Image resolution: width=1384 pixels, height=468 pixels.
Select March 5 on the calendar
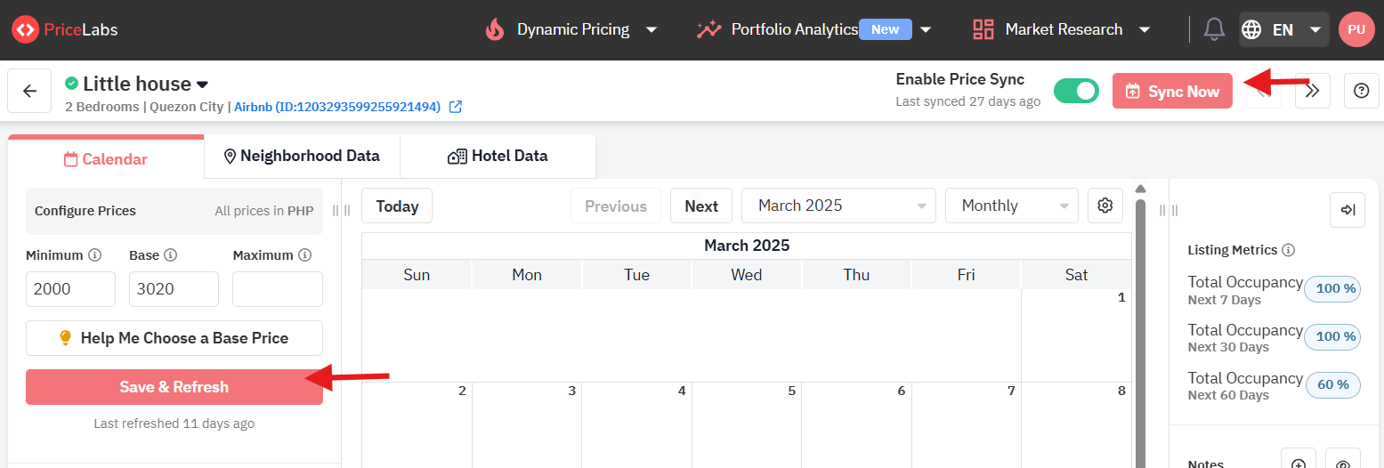click(x=747, y=425)
